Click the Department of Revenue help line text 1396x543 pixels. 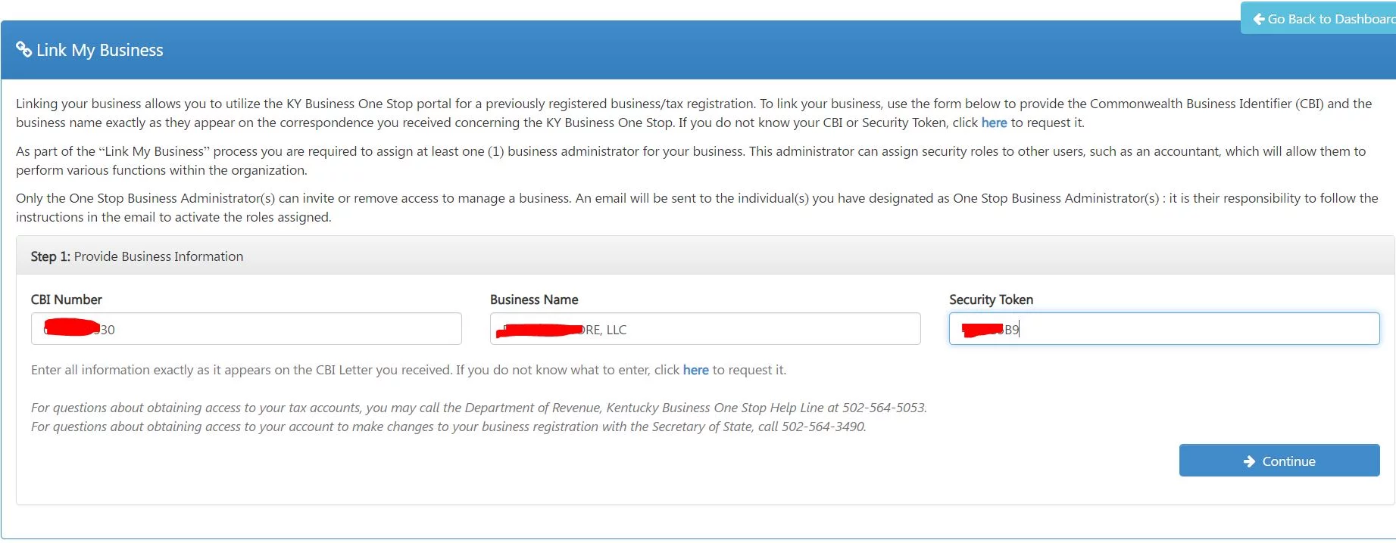pyautogui.click(x=479, y=408)
